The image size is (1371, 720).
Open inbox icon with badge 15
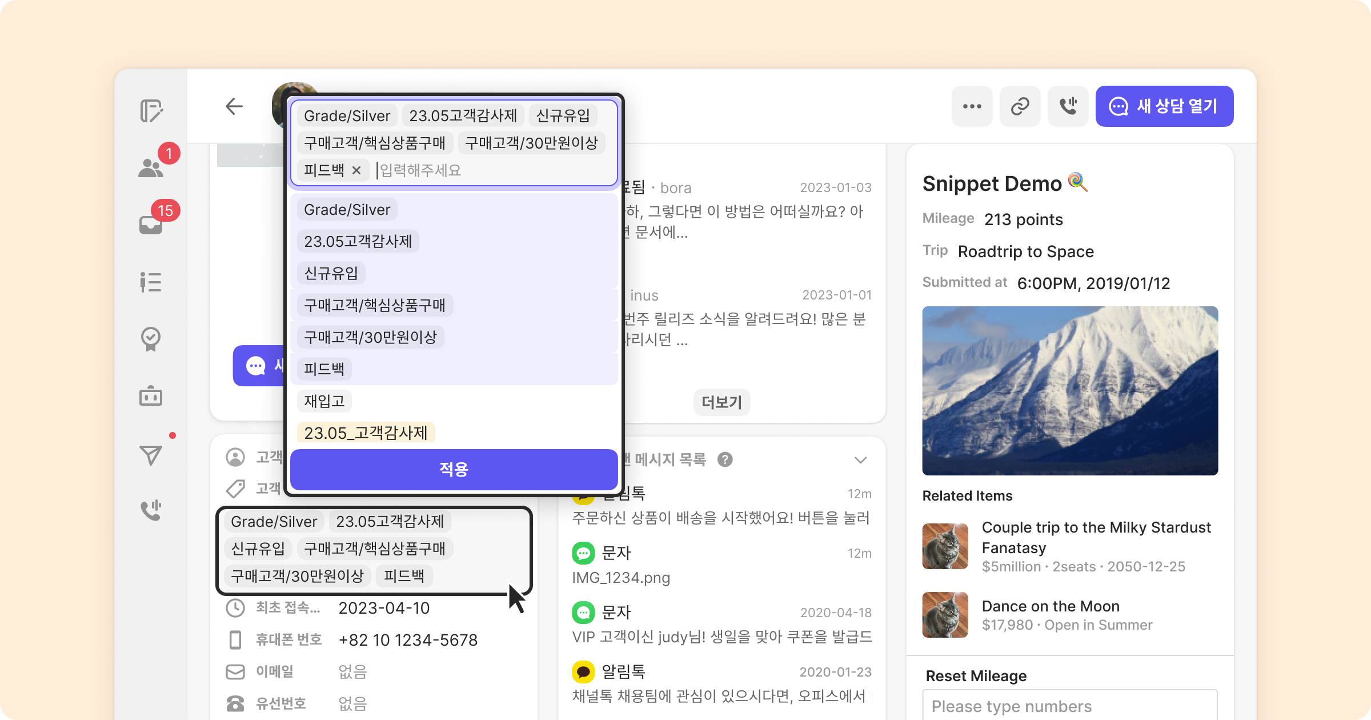[151, 224]
